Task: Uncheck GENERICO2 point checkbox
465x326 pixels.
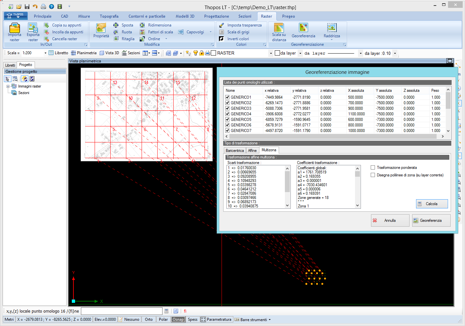Action: pos(227,103)
